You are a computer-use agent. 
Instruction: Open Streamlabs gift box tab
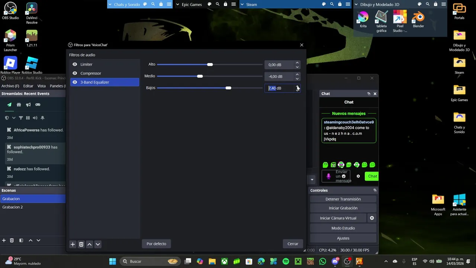[19, 105]
